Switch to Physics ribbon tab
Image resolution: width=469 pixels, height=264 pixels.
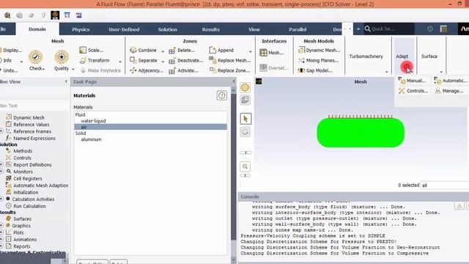(81, 29)
